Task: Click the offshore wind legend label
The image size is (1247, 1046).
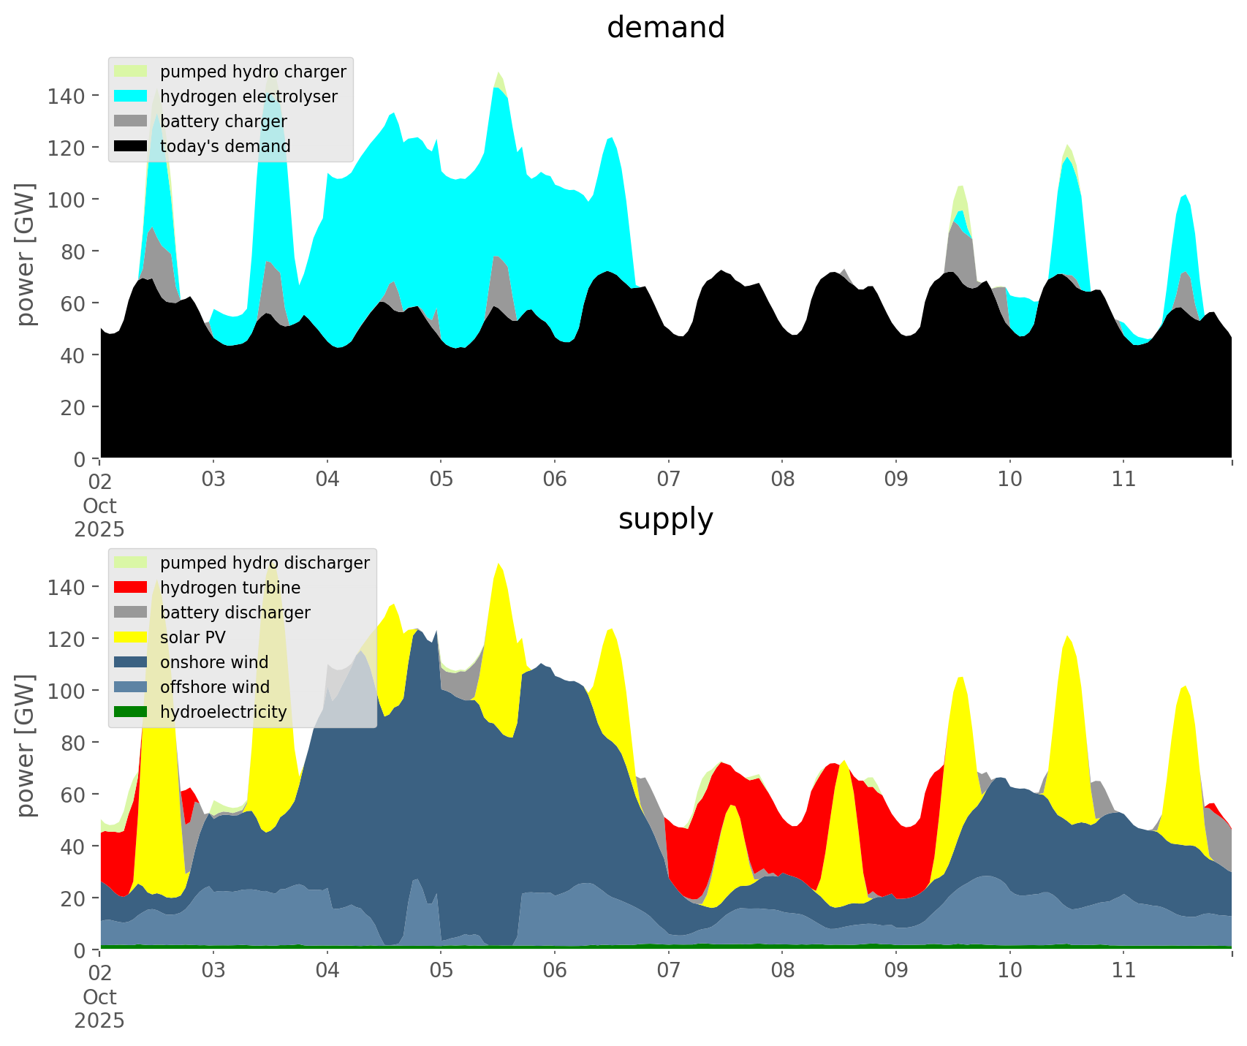Action: pyautogui.click(x=215, y=687)
